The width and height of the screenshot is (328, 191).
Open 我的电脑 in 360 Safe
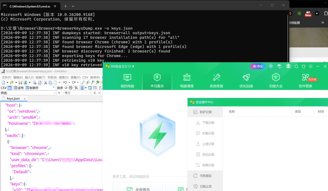127,80
